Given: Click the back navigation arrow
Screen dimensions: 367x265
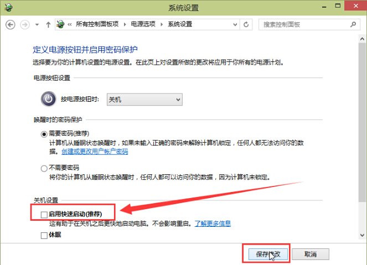Looking at the screenshot, I should 11,25.
